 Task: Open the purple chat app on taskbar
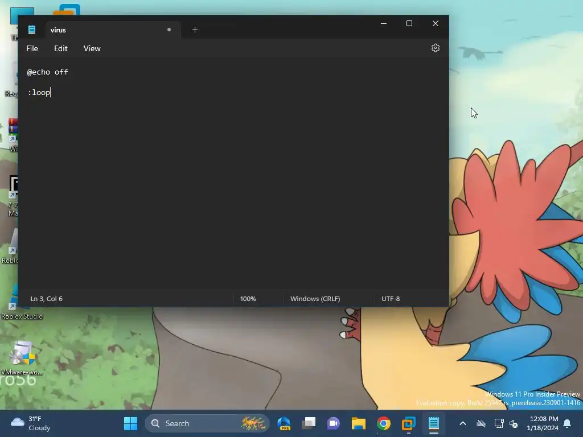334,423
